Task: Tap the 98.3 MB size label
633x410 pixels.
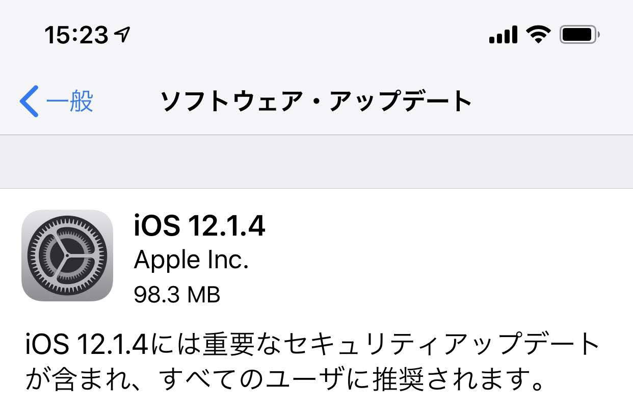Action: (177, 294)
